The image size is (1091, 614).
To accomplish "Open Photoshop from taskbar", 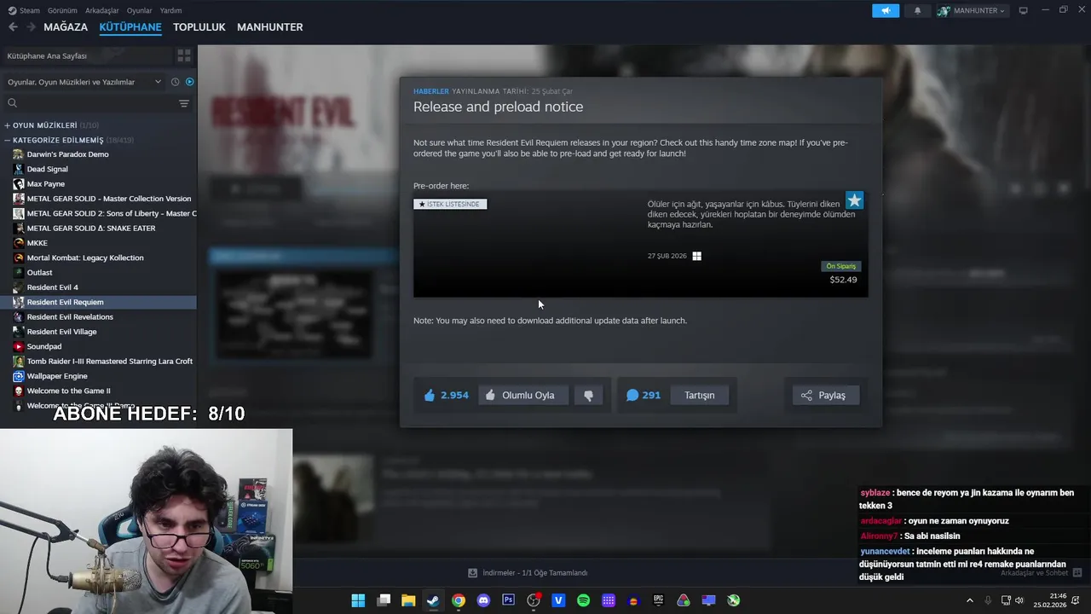I will (508, 600).
